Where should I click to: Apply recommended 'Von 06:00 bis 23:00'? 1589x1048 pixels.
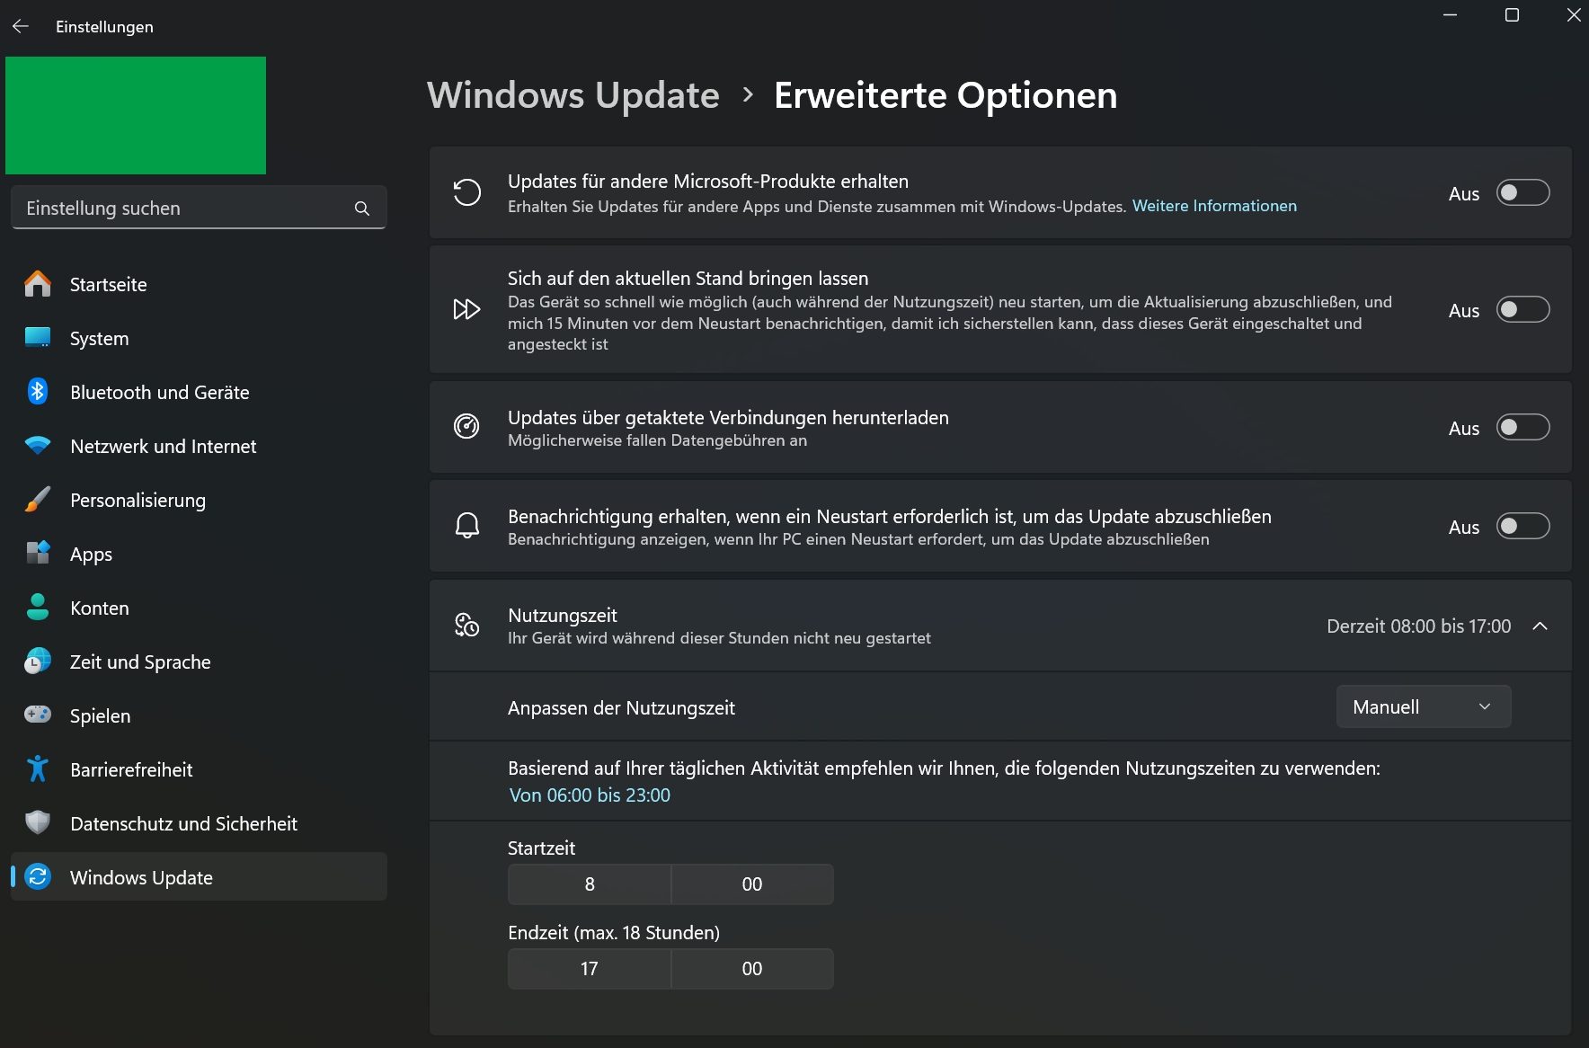tap(590, 795)
